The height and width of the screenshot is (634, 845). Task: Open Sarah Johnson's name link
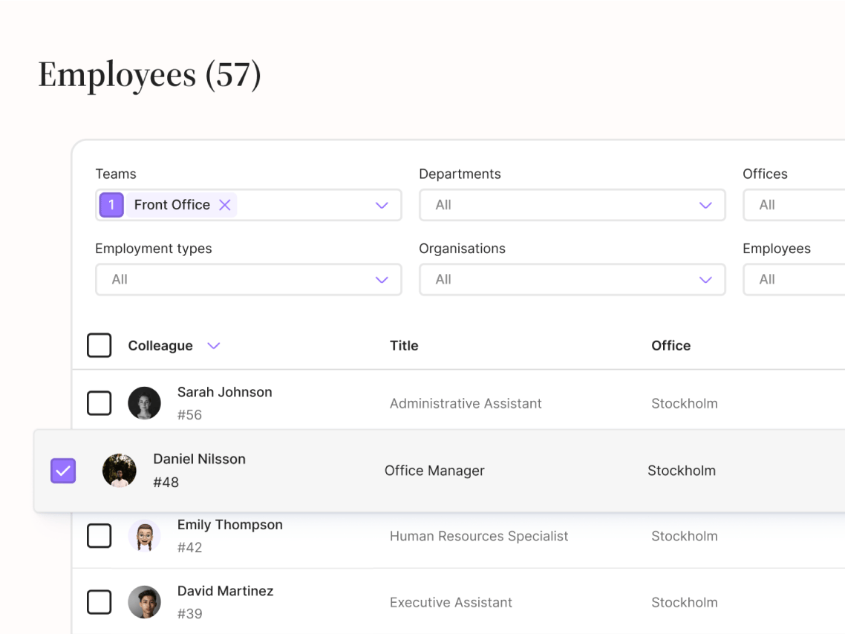(x=224, y=392)
